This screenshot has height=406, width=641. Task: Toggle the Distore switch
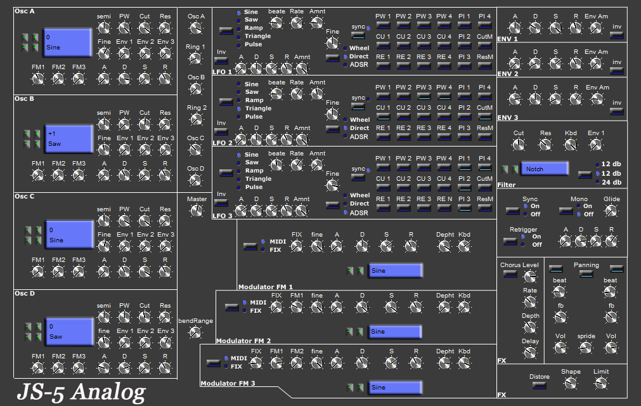539,386
